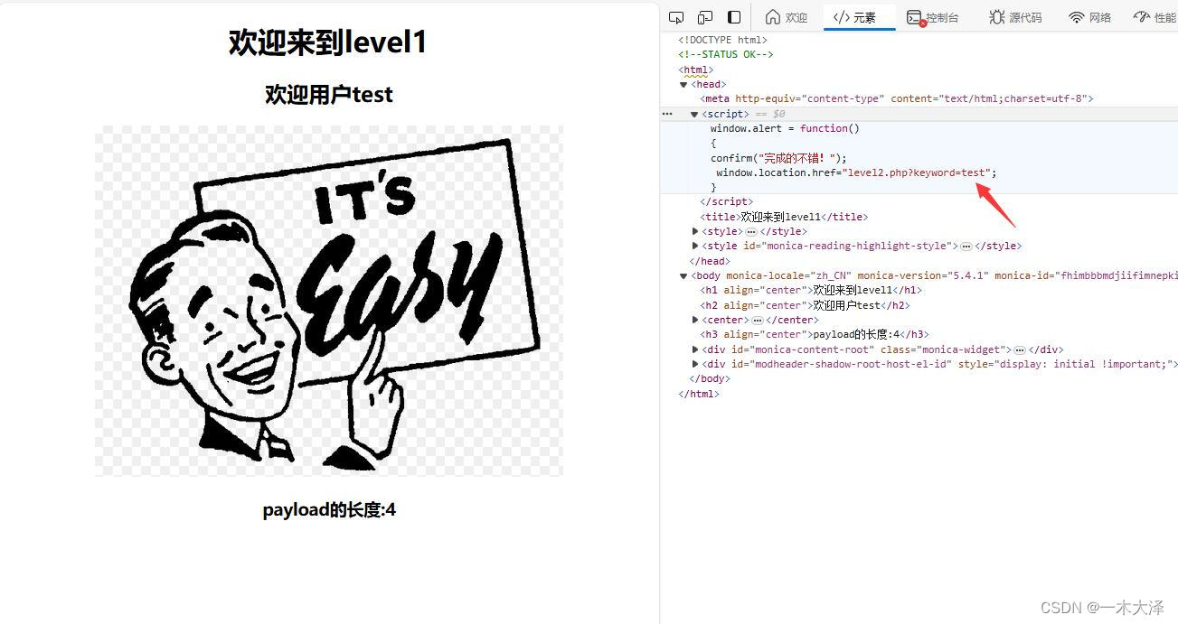1178x624 pixels.
Task: Switch to the 源代码 tab
Action: pyautogui.click(x=1015, y=17)
